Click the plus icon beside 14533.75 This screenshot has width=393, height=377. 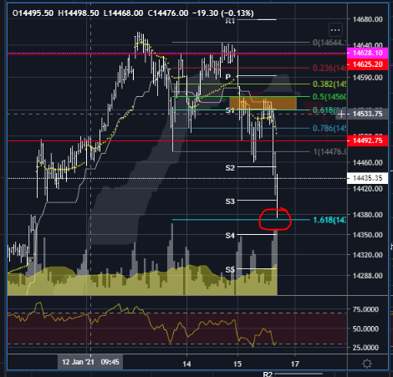point(341,115)
